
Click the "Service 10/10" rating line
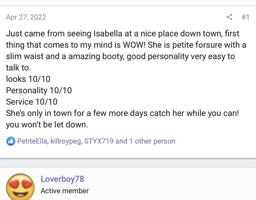(31, 102)
